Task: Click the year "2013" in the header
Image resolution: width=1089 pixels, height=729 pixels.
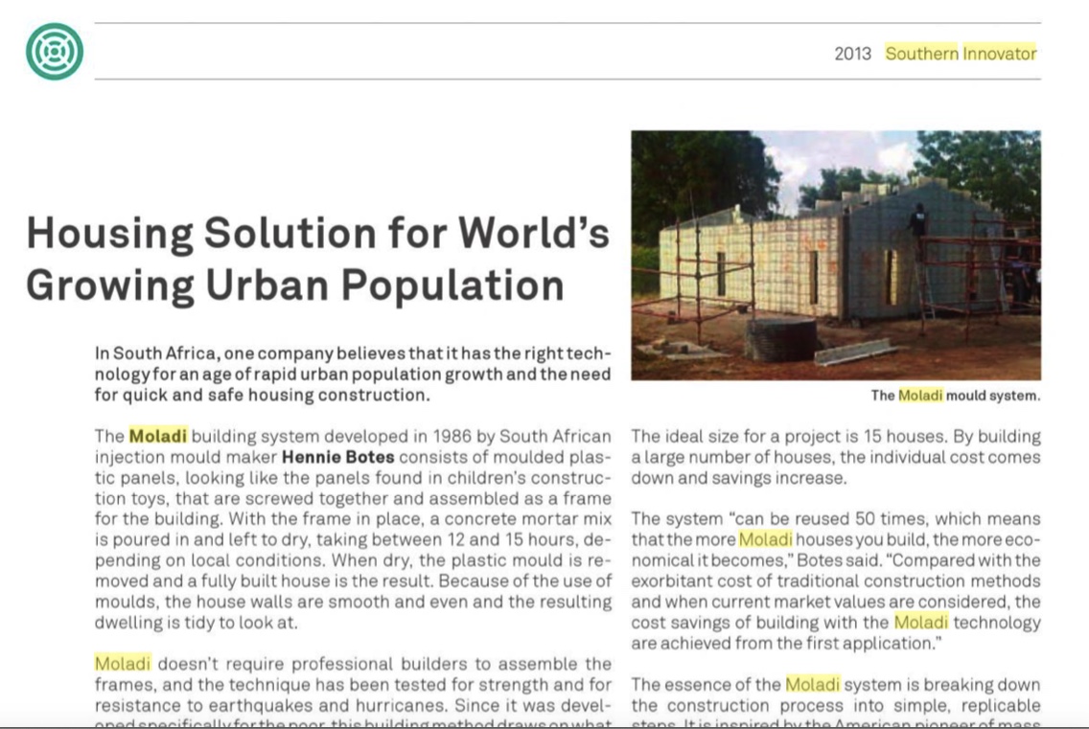Action: pyautogui.click(x=852, y=54)
